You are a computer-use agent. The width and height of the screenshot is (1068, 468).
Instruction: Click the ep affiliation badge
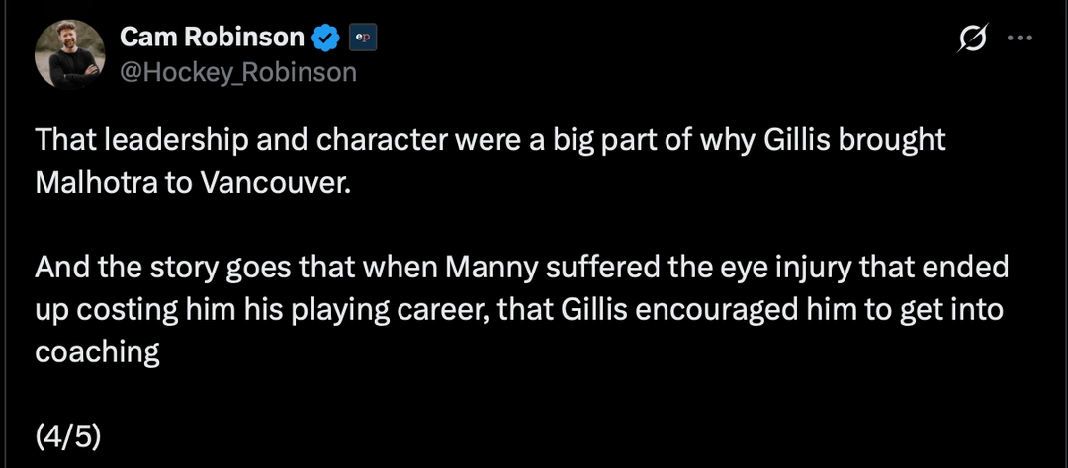[x=363, y=39]
